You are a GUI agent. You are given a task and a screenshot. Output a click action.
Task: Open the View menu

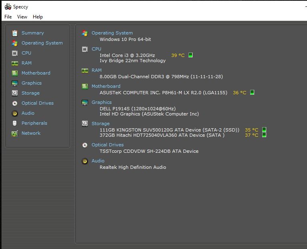tap(22, 17)
